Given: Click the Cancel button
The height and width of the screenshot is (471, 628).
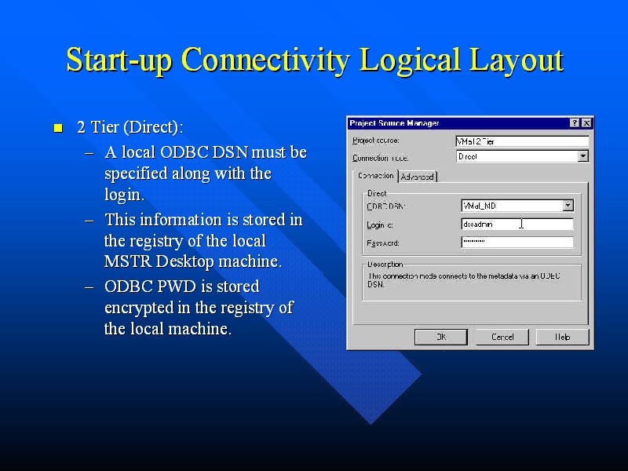Looking at the screenshot, I should (502, 337).
